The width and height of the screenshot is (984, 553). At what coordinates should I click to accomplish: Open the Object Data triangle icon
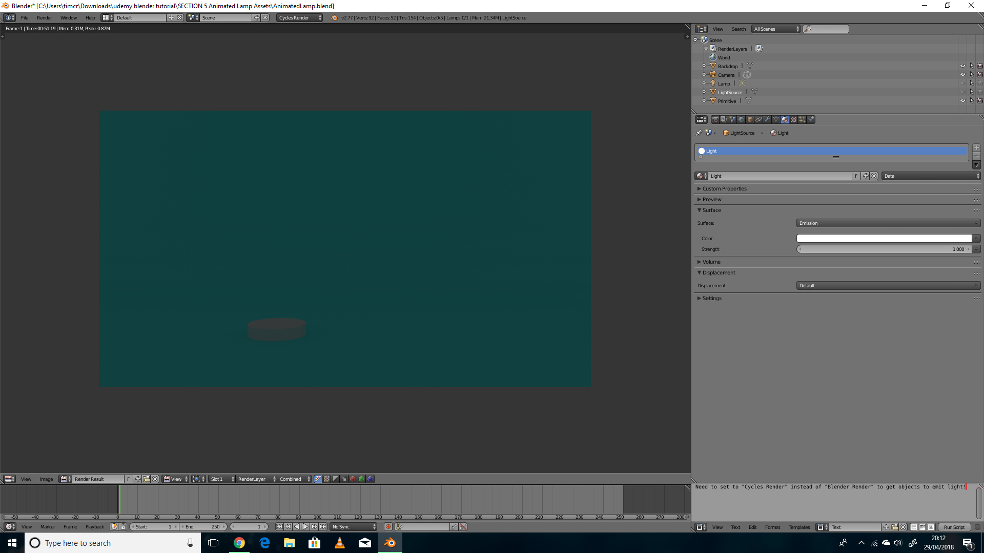776,119
